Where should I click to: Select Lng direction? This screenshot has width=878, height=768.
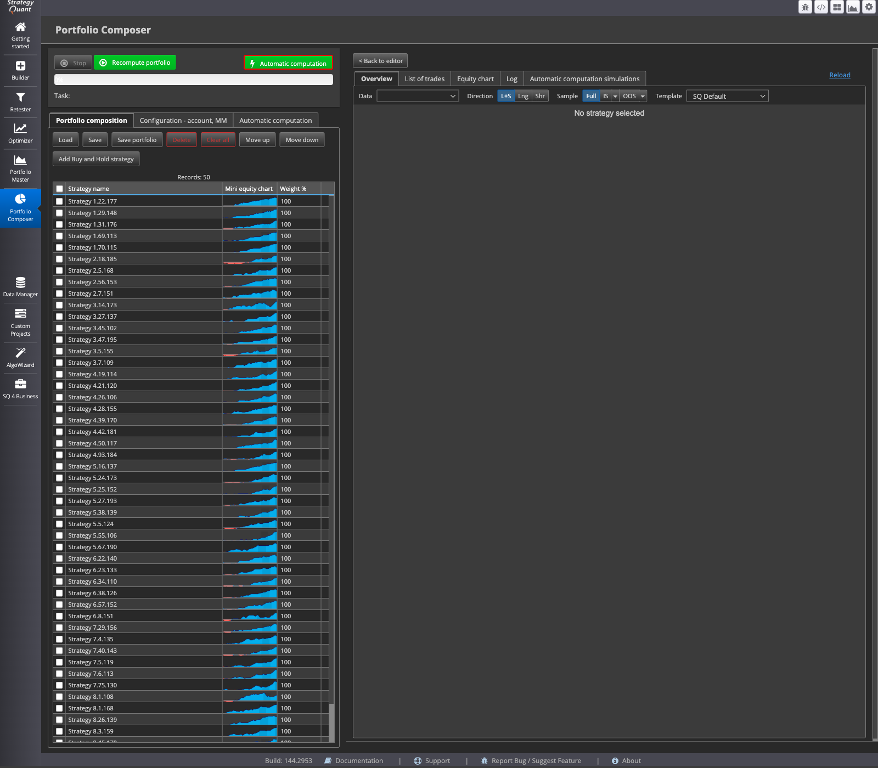[x=523, y=96]
